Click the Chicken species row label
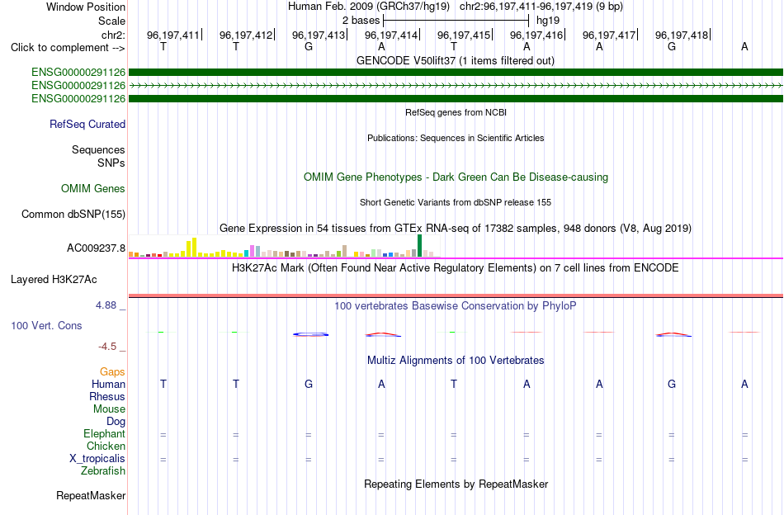 106,446
